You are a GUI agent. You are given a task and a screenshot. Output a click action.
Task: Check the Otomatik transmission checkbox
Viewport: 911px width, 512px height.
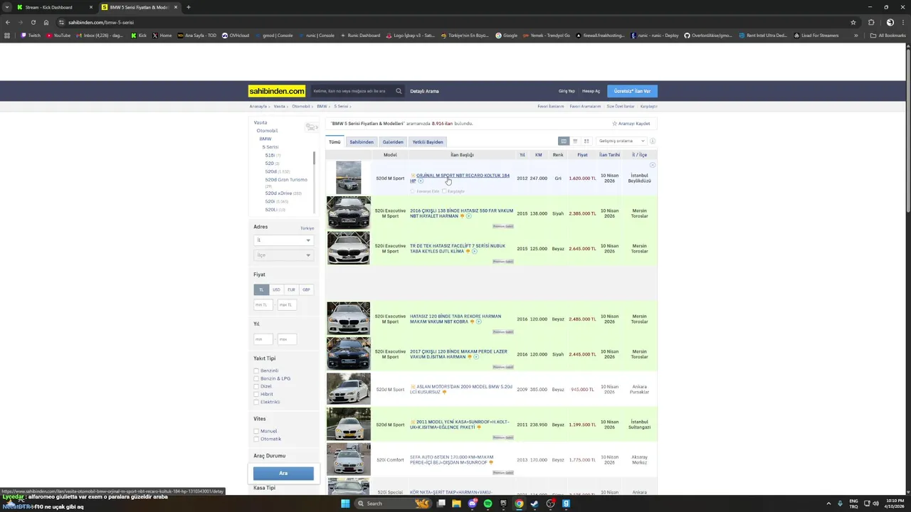256,439
